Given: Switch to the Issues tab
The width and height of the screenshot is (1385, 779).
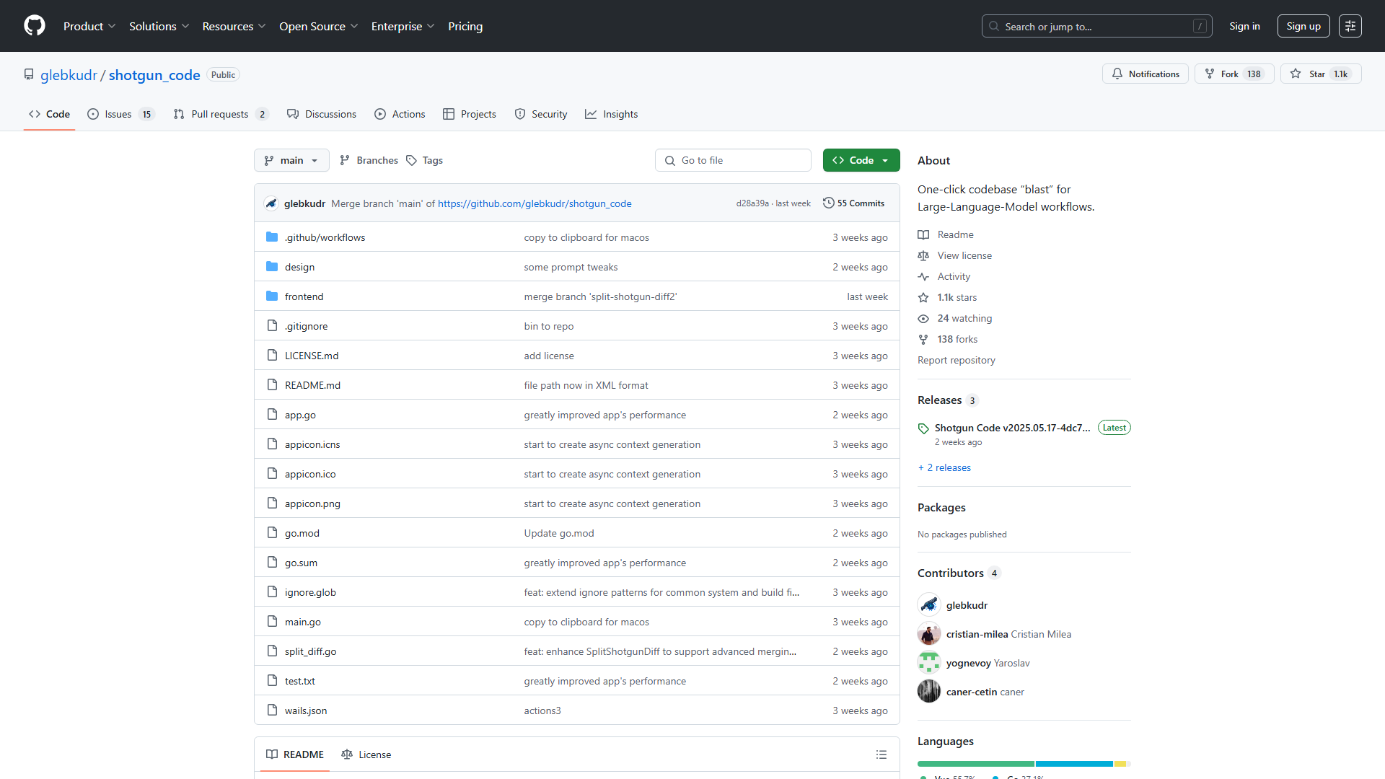Looking at the screenshot, I should tap(120, 114).
